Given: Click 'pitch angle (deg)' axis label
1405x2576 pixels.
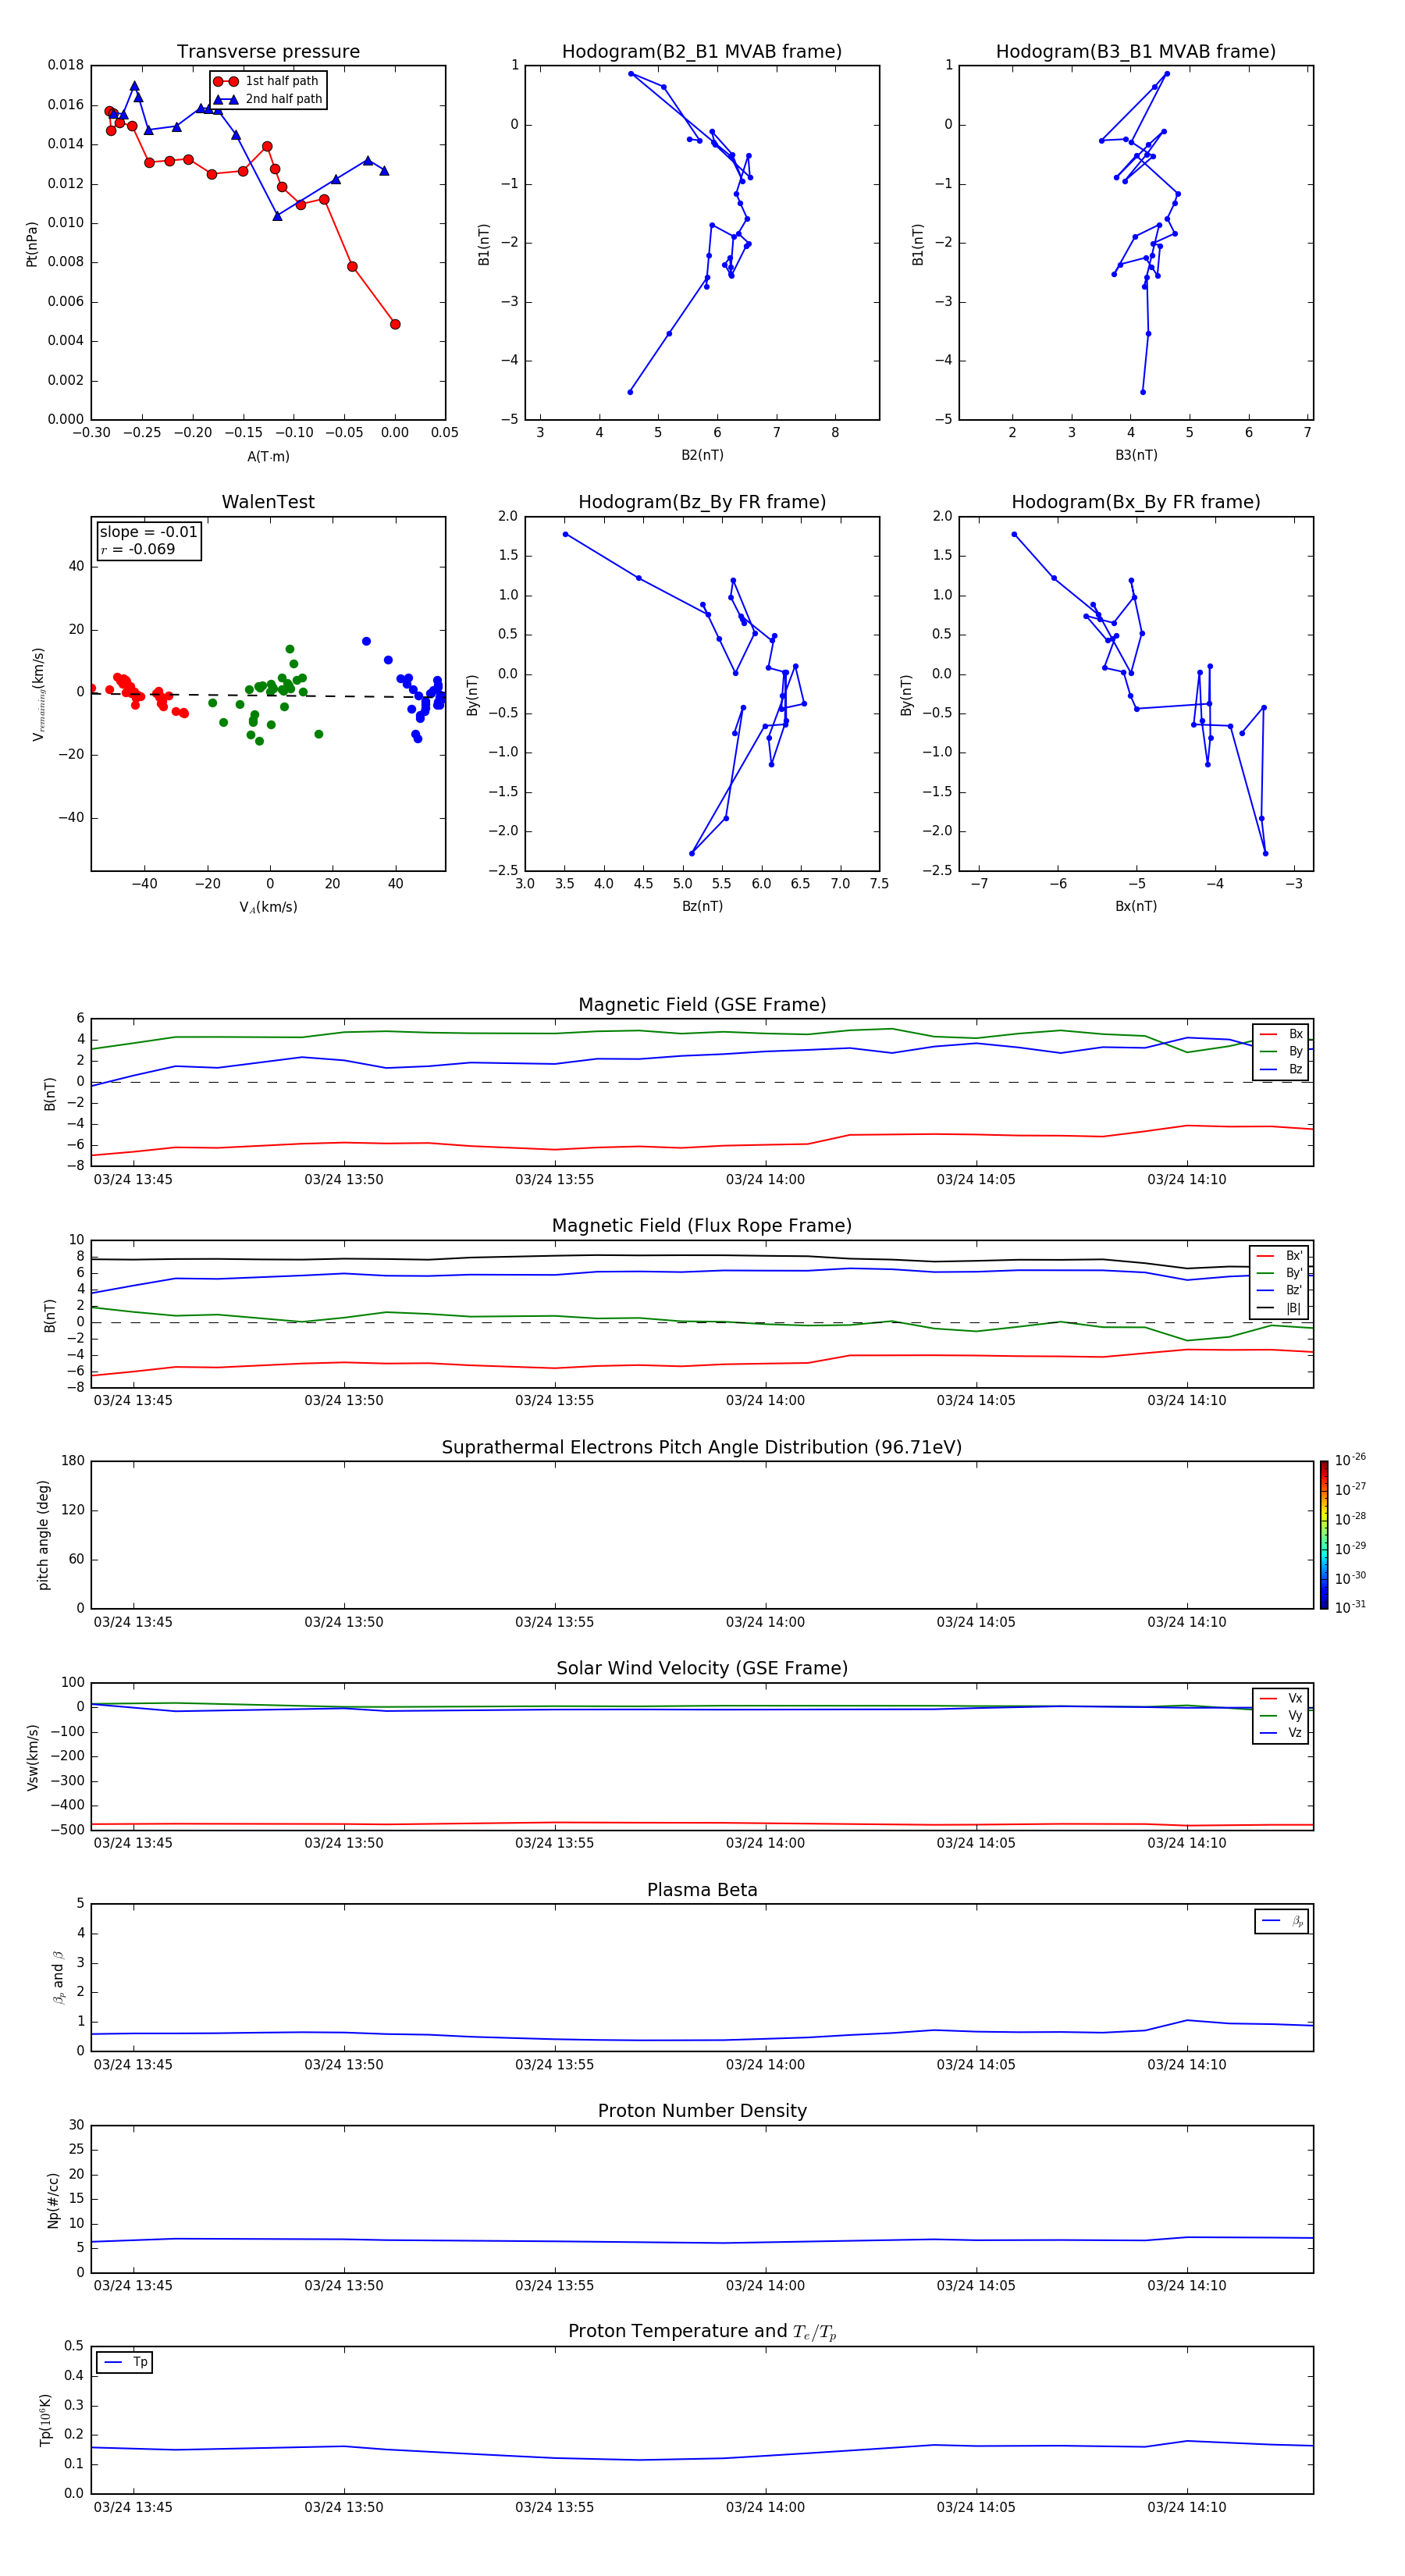Looking at the screenshot, I should 43,1535.
